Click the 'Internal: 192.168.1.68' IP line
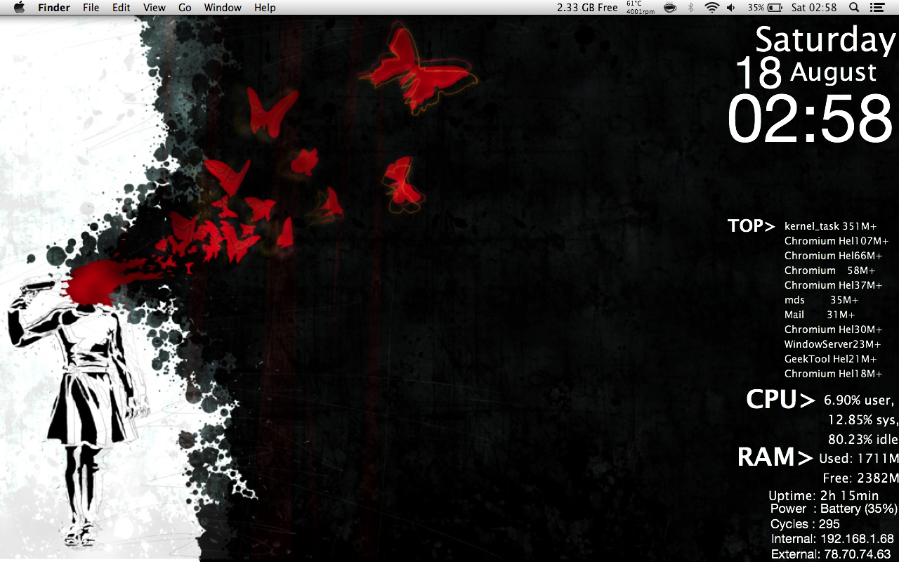The image size is (899, 562). tap(832, 540)
